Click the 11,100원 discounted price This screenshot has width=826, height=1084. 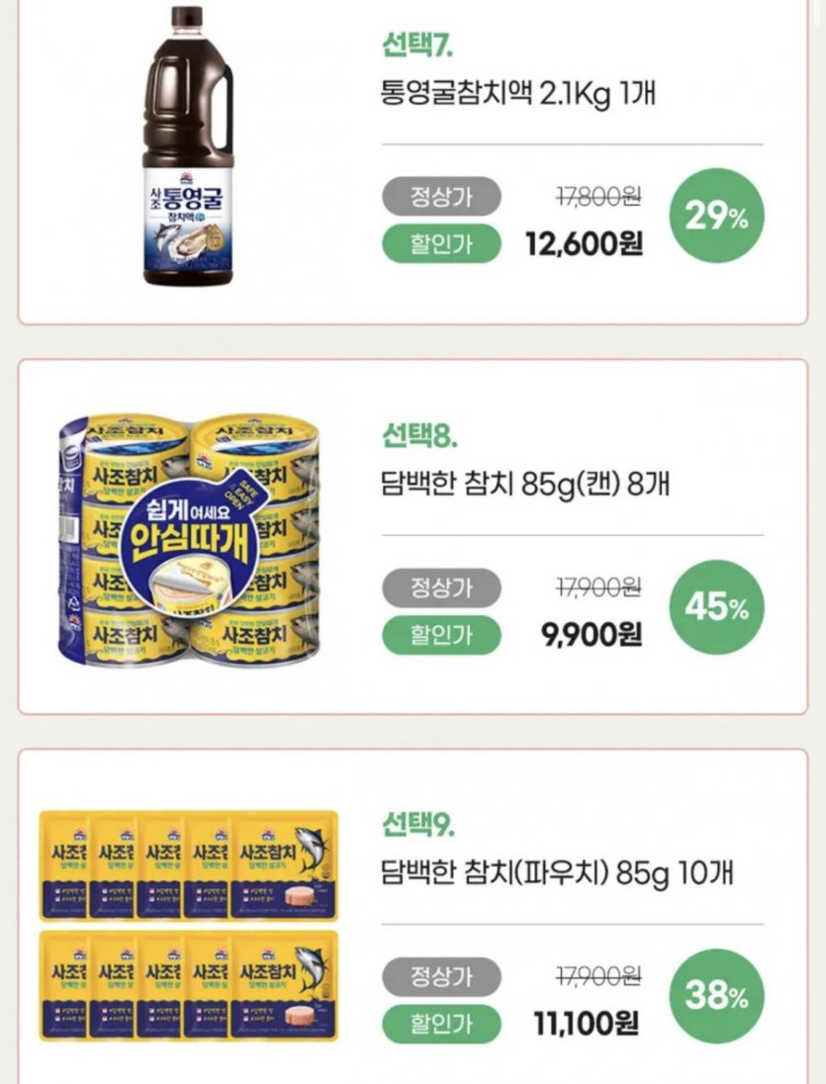tap(586, 1023)
